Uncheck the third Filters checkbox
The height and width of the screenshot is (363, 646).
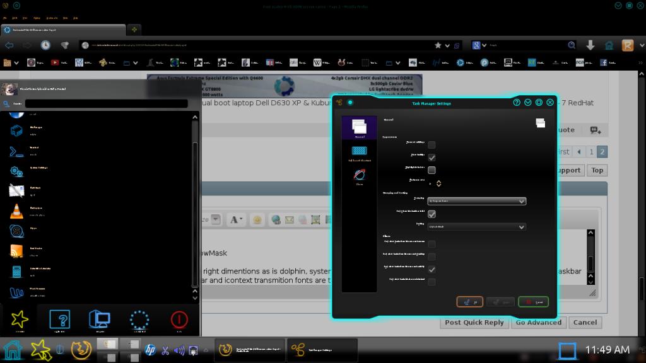[x=432, y=269]
